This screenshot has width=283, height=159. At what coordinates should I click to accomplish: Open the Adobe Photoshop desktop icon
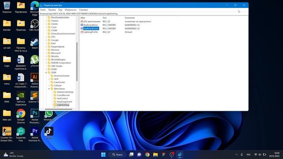(34, 116)
